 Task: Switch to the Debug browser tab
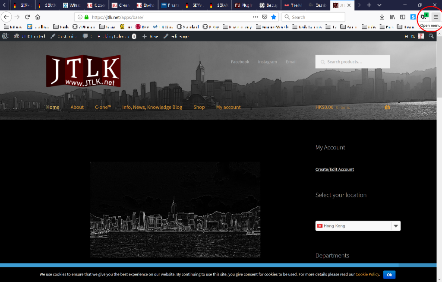pyautogui.click(x=268, y=5)
